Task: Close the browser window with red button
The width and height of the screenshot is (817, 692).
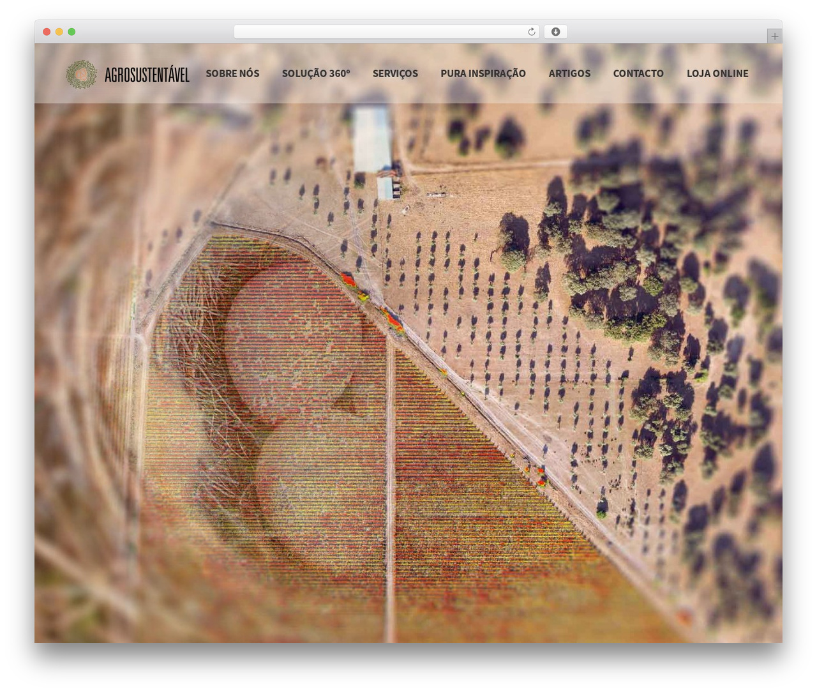Action: [47, 32]
